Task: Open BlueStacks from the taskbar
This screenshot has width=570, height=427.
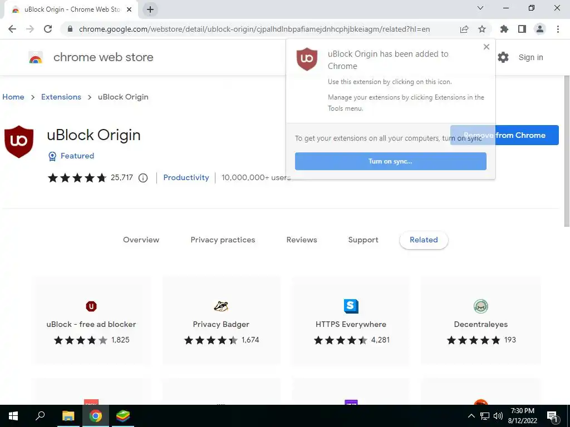Action: pos(123,416)
